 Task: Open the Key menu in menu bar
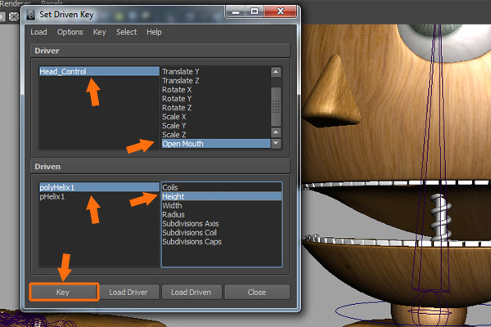(x=99, y=32)
